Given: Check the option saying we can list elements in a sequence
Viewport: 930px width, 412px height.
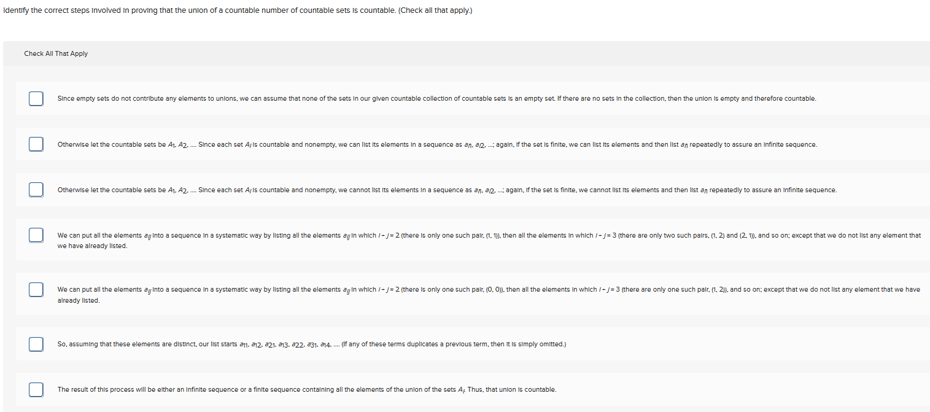Looking at the screenshot, I should pos(36,144).
